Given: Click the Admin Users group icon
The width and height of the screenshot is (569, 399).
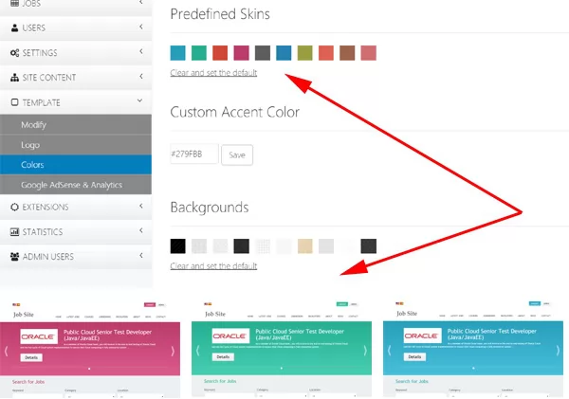Looking at the screenshot, I should click(14, 256).
